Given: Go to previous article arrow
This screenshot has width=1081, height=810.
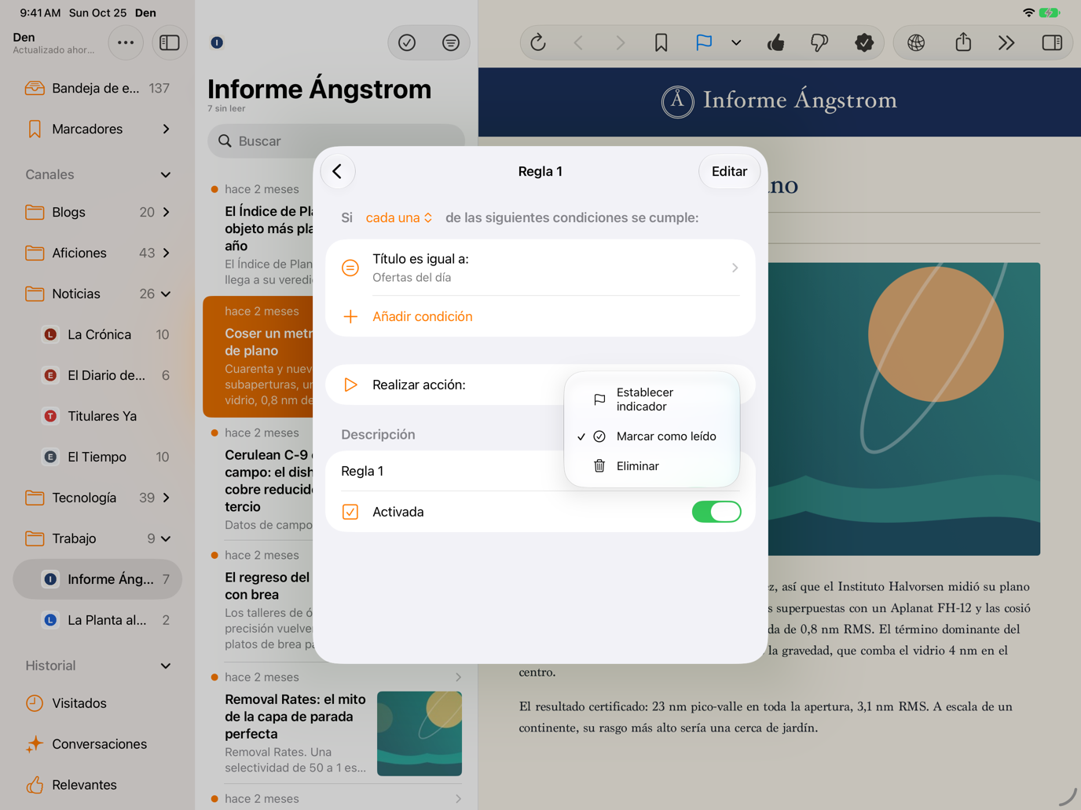Looking at the screenshot, I should pos(579,42).
